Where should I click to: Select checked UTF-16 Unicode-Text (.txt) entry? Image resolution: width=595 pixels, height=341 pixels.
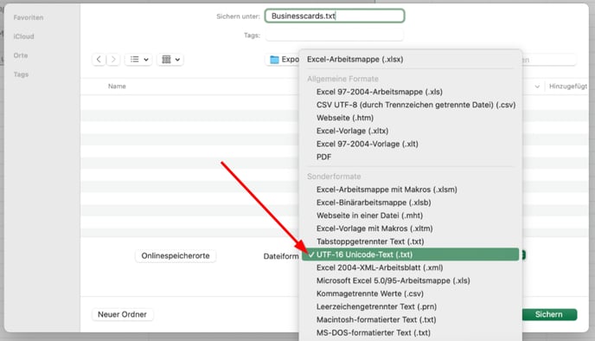coord(410,254)
